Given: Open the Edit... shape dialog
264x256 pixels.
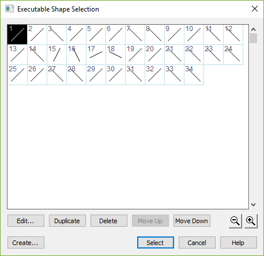Looking at the screenshot, I should (26, 221).
